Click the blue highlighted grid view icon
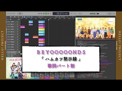 [x=24, y=17]
